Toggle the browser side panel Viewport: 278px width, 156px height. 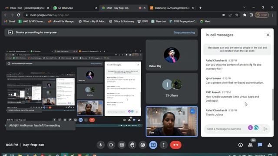(251, 15)
